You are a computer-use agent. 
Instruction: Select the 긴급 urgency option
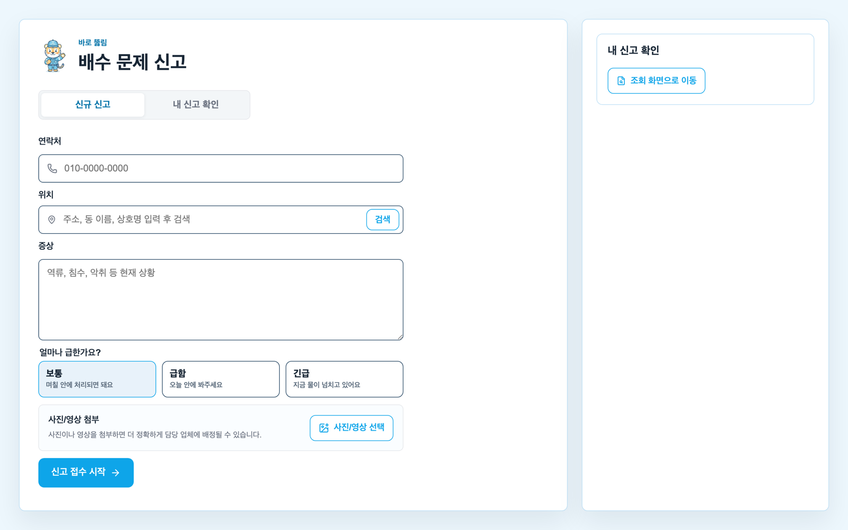point(344,379)
